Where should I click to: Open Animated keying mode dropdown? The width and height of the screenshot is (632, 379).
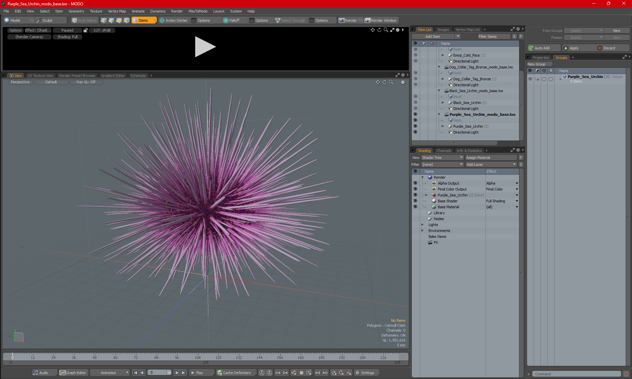click(110, 373)
